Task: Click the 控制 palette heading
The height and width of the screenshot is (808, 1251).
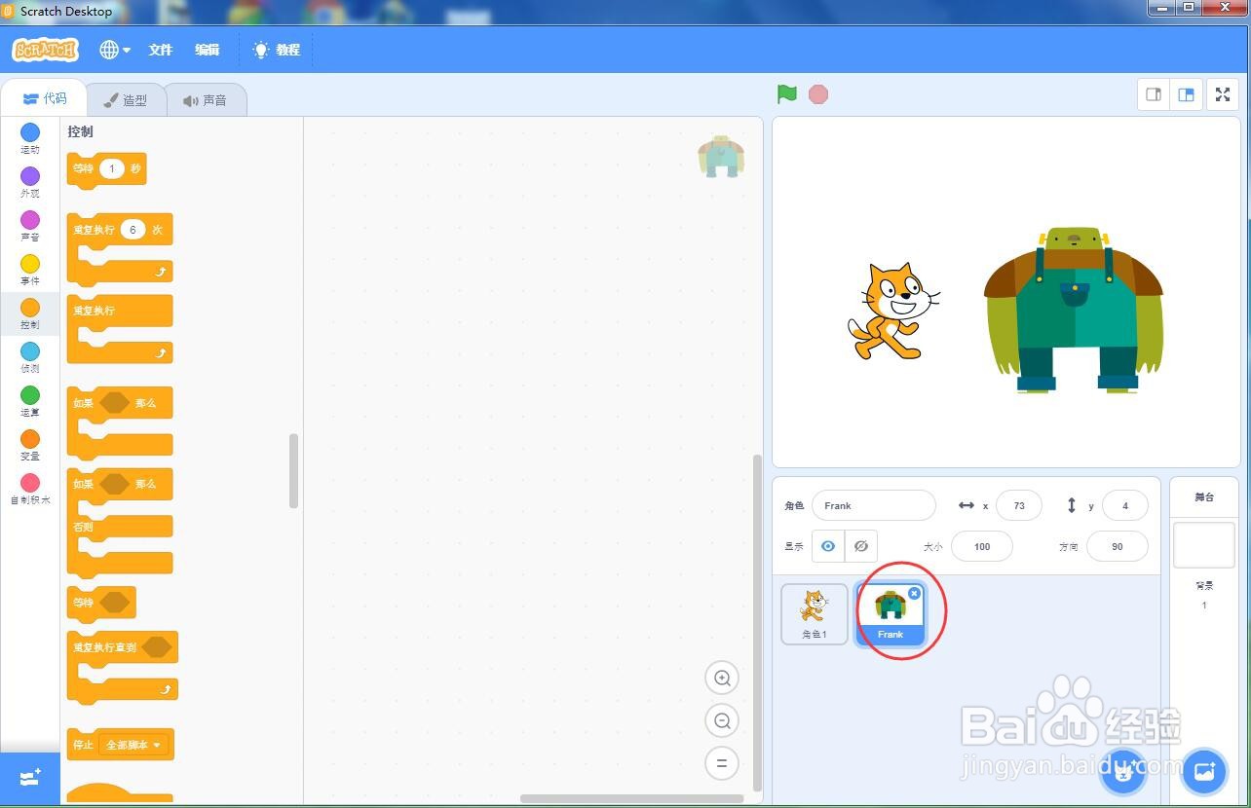Action: point(81,131)
